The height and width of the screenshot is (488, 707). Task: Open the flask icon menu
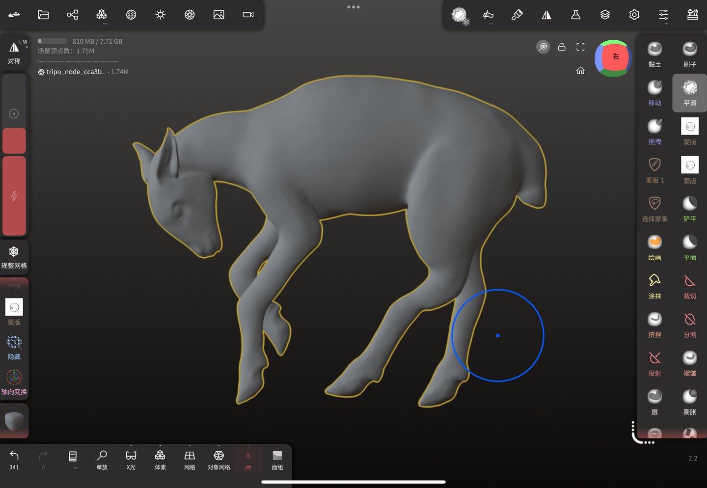click(x=576, y=15)
